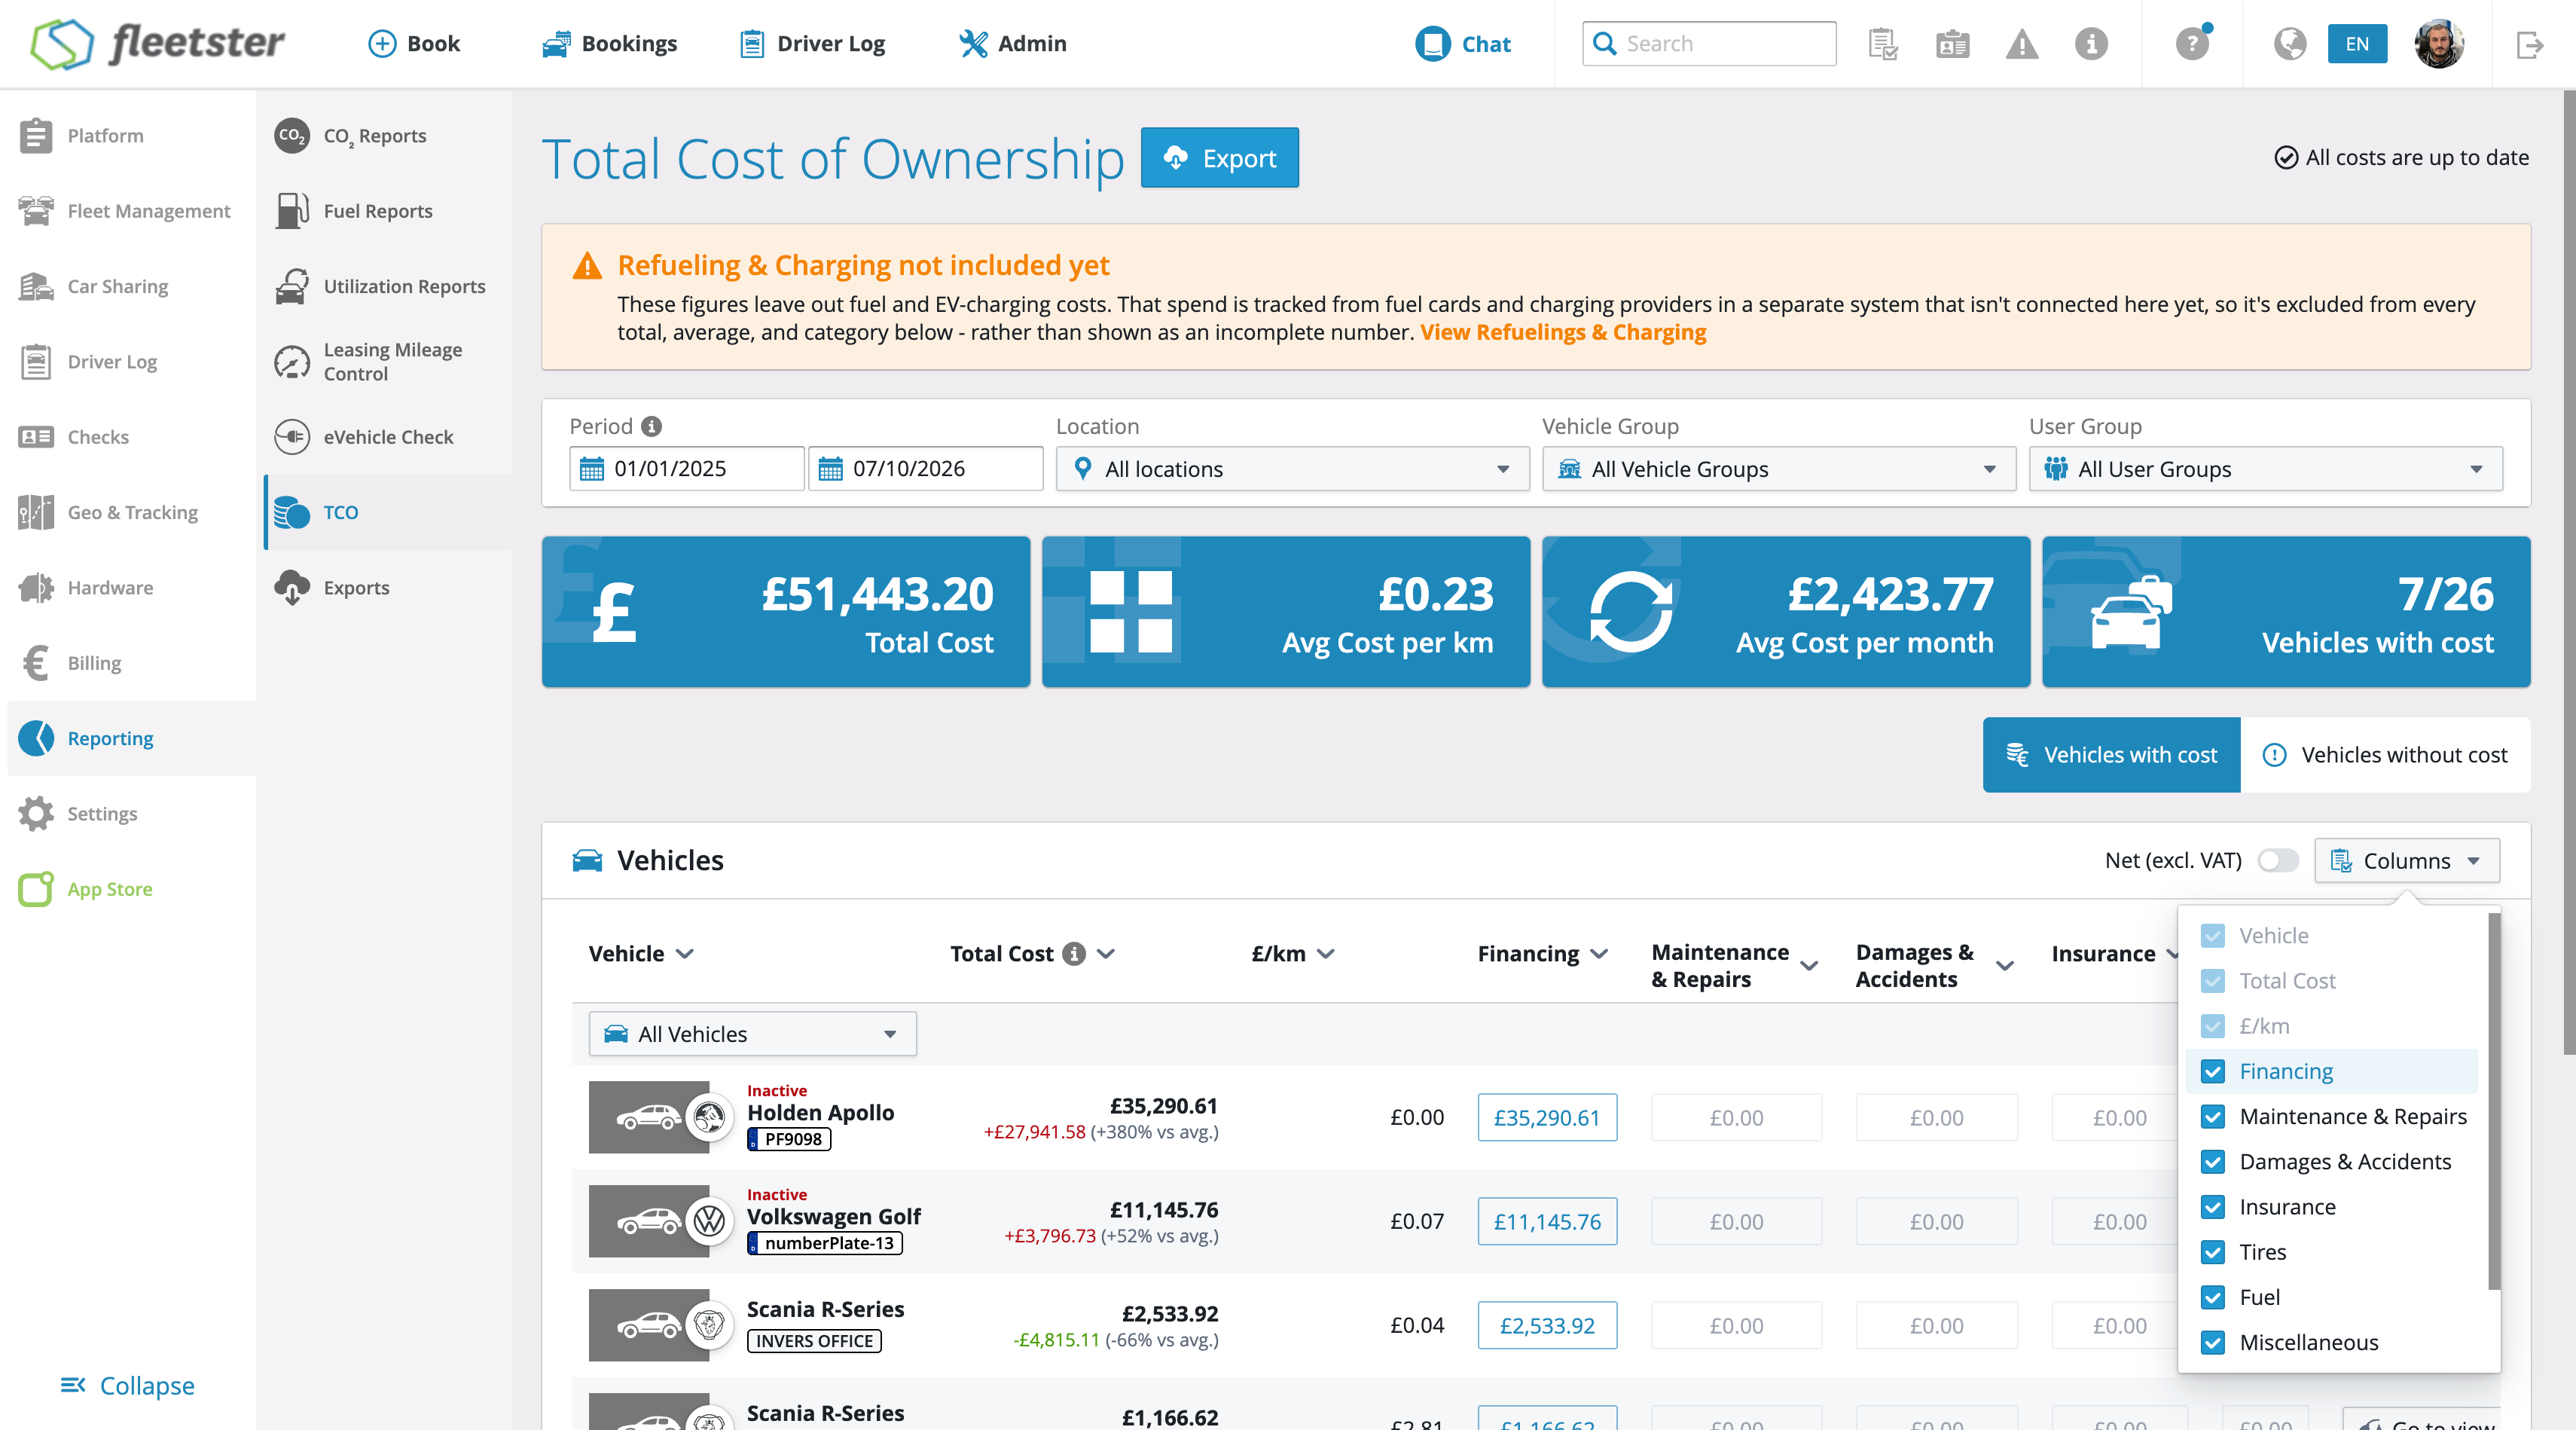Open the Admin menu

point(1012,44)
